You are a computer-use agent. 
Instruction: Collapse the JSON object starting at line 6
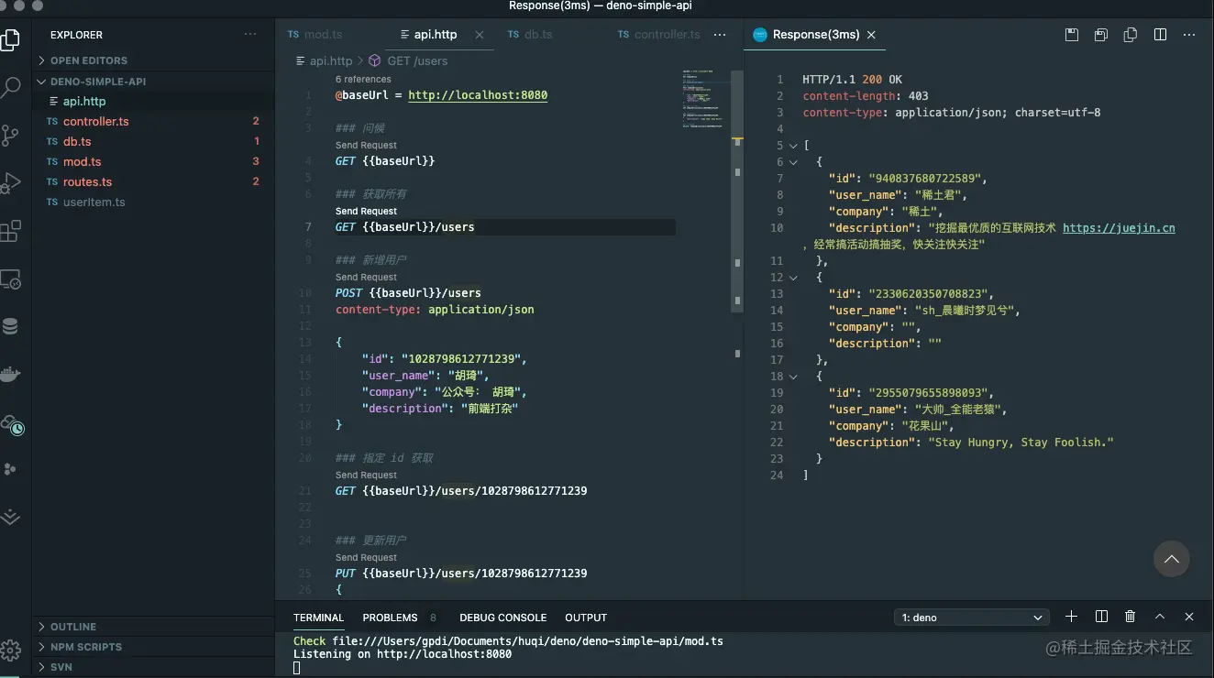[792, 162]
